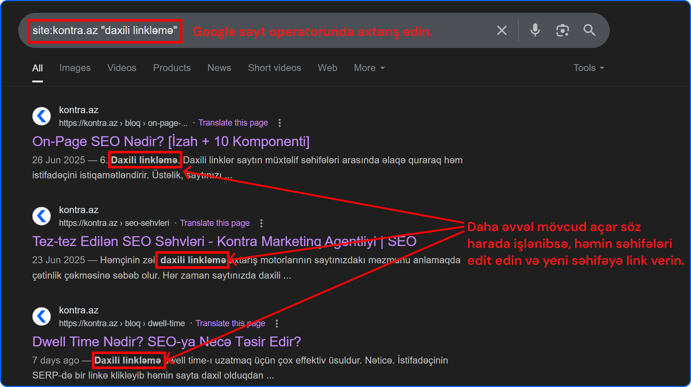The width and height of the screenshot is (691, 387).
Task: Expand the More search filters dropdown
Action: 369,68
